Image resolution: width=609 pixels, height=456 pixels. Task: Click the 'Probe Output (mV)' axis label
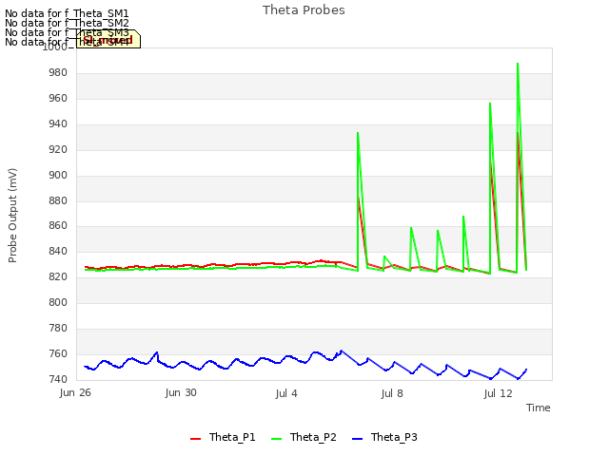point(12,216)
